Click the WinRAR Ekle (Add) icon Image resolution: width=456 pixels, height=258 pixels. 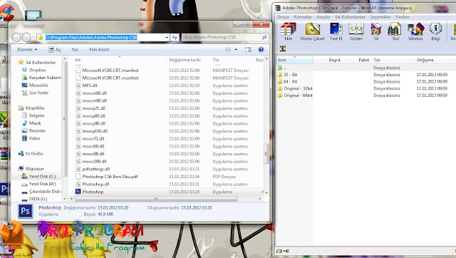click(288, 29)
